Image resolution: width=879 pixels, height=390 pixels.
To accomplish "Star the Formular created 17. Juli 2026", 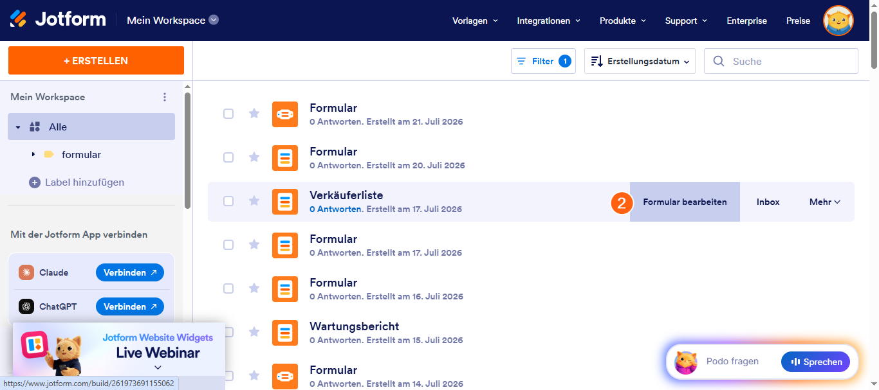I will [254, 245].
